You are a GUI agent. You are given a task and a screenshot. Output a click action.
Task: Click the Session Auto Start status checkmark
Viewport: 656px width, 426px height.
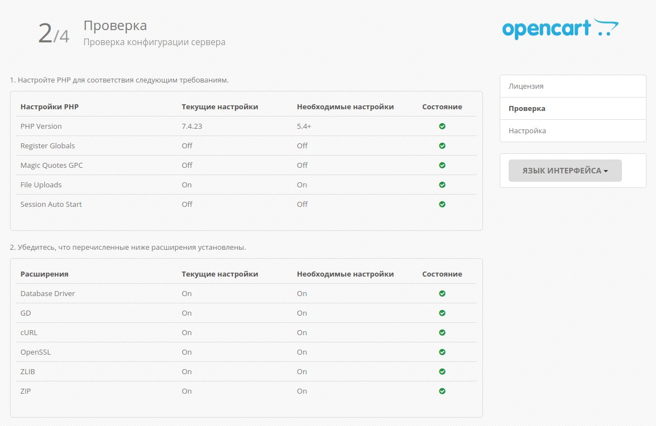[x=442, y=204]
